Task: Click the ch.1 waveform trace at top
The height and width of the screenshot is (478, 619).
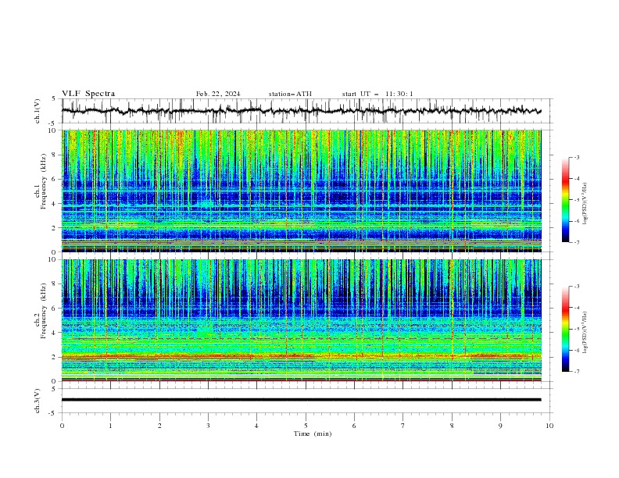Action: click(302, 111)
